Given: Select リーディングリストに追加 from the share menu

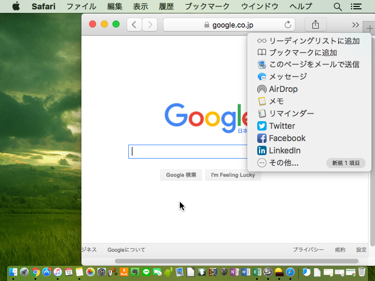Looking at the screenshot, I should tap(313, 41).
